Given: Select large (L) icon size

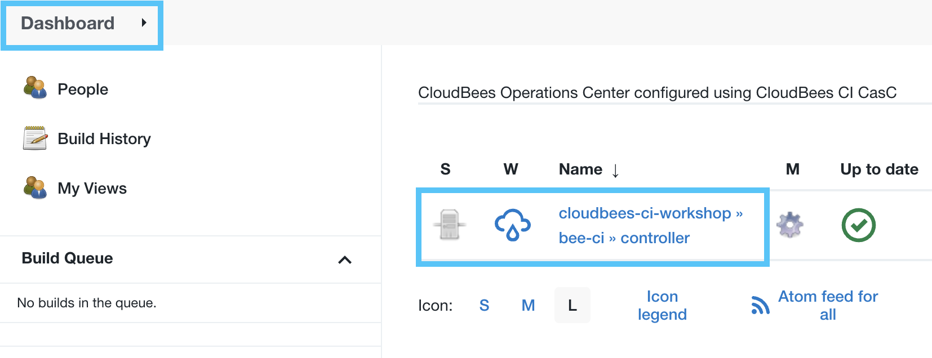Looking at the screenshot, I should coord(572,305).
